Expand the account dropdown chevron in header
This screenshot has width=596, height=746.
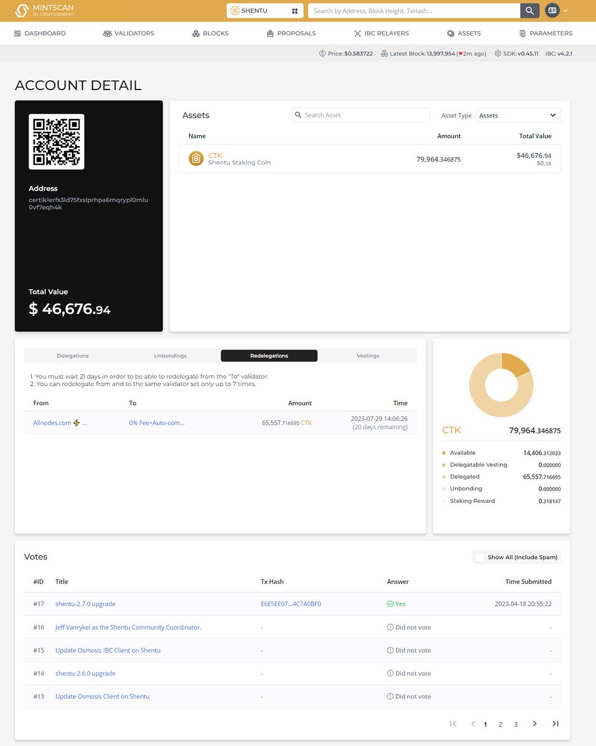566,11
